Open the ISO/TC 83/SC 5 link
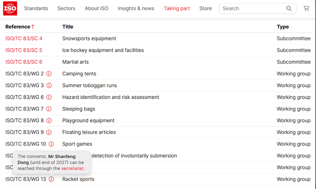Image resolution: width=316 pixels, height=189 pixels. [24, 50]
